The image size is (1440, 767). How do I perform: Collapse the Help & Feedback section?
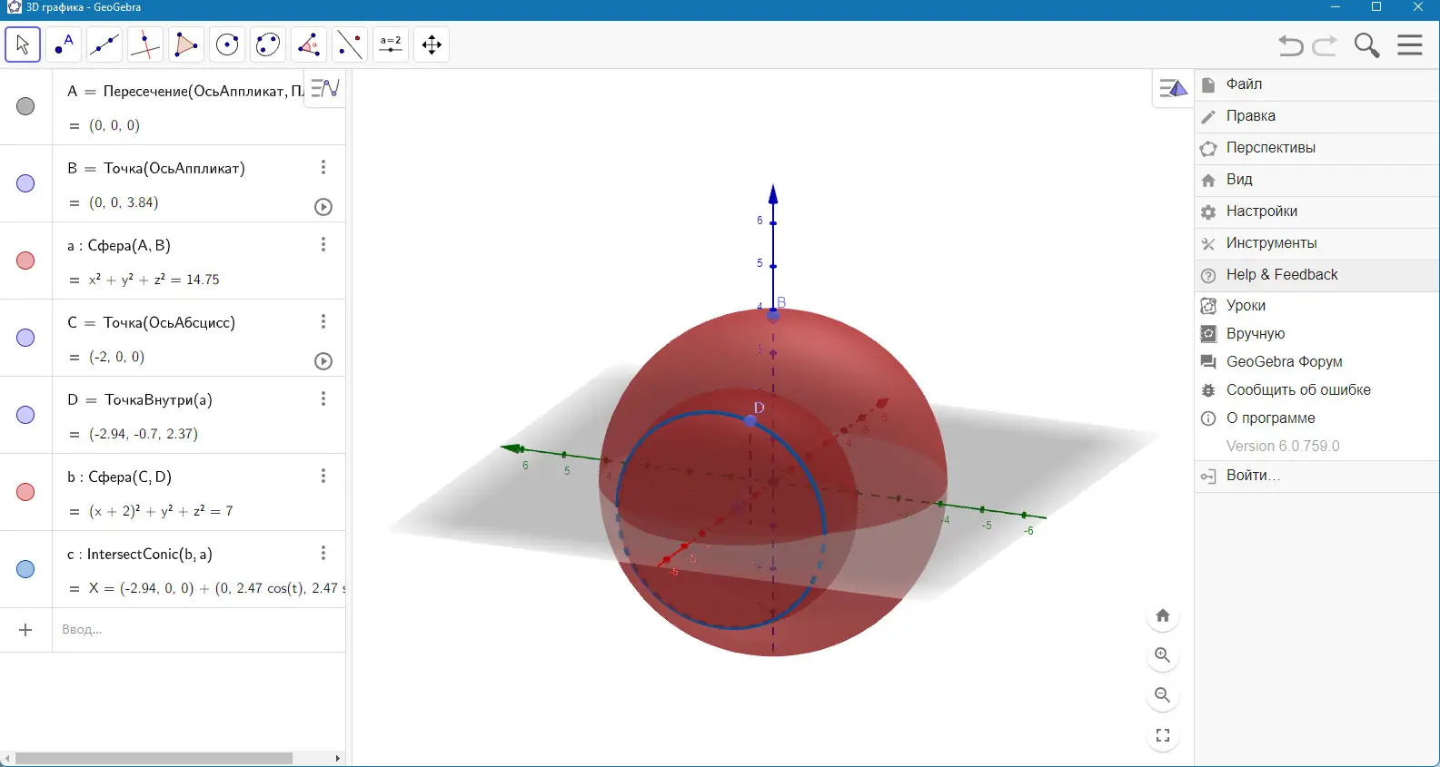tap(1316, 275)
